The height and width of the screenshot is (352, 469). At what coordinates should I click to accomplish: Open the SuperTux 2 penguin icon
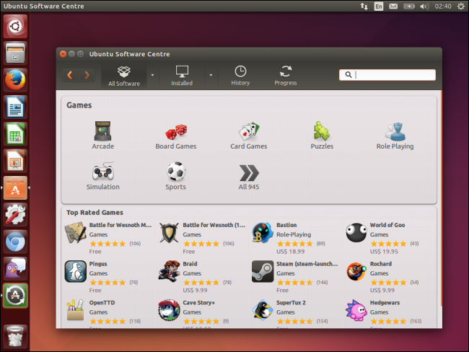tap(263, 310)
